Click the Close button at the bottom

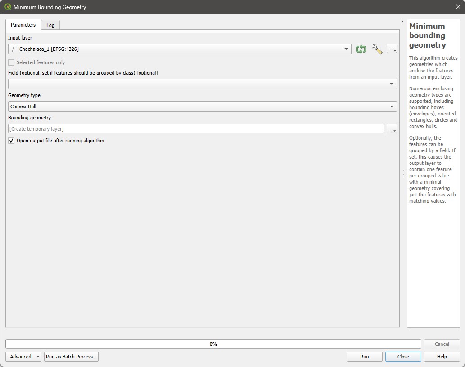pyautogui.click(x=403, y=357)
